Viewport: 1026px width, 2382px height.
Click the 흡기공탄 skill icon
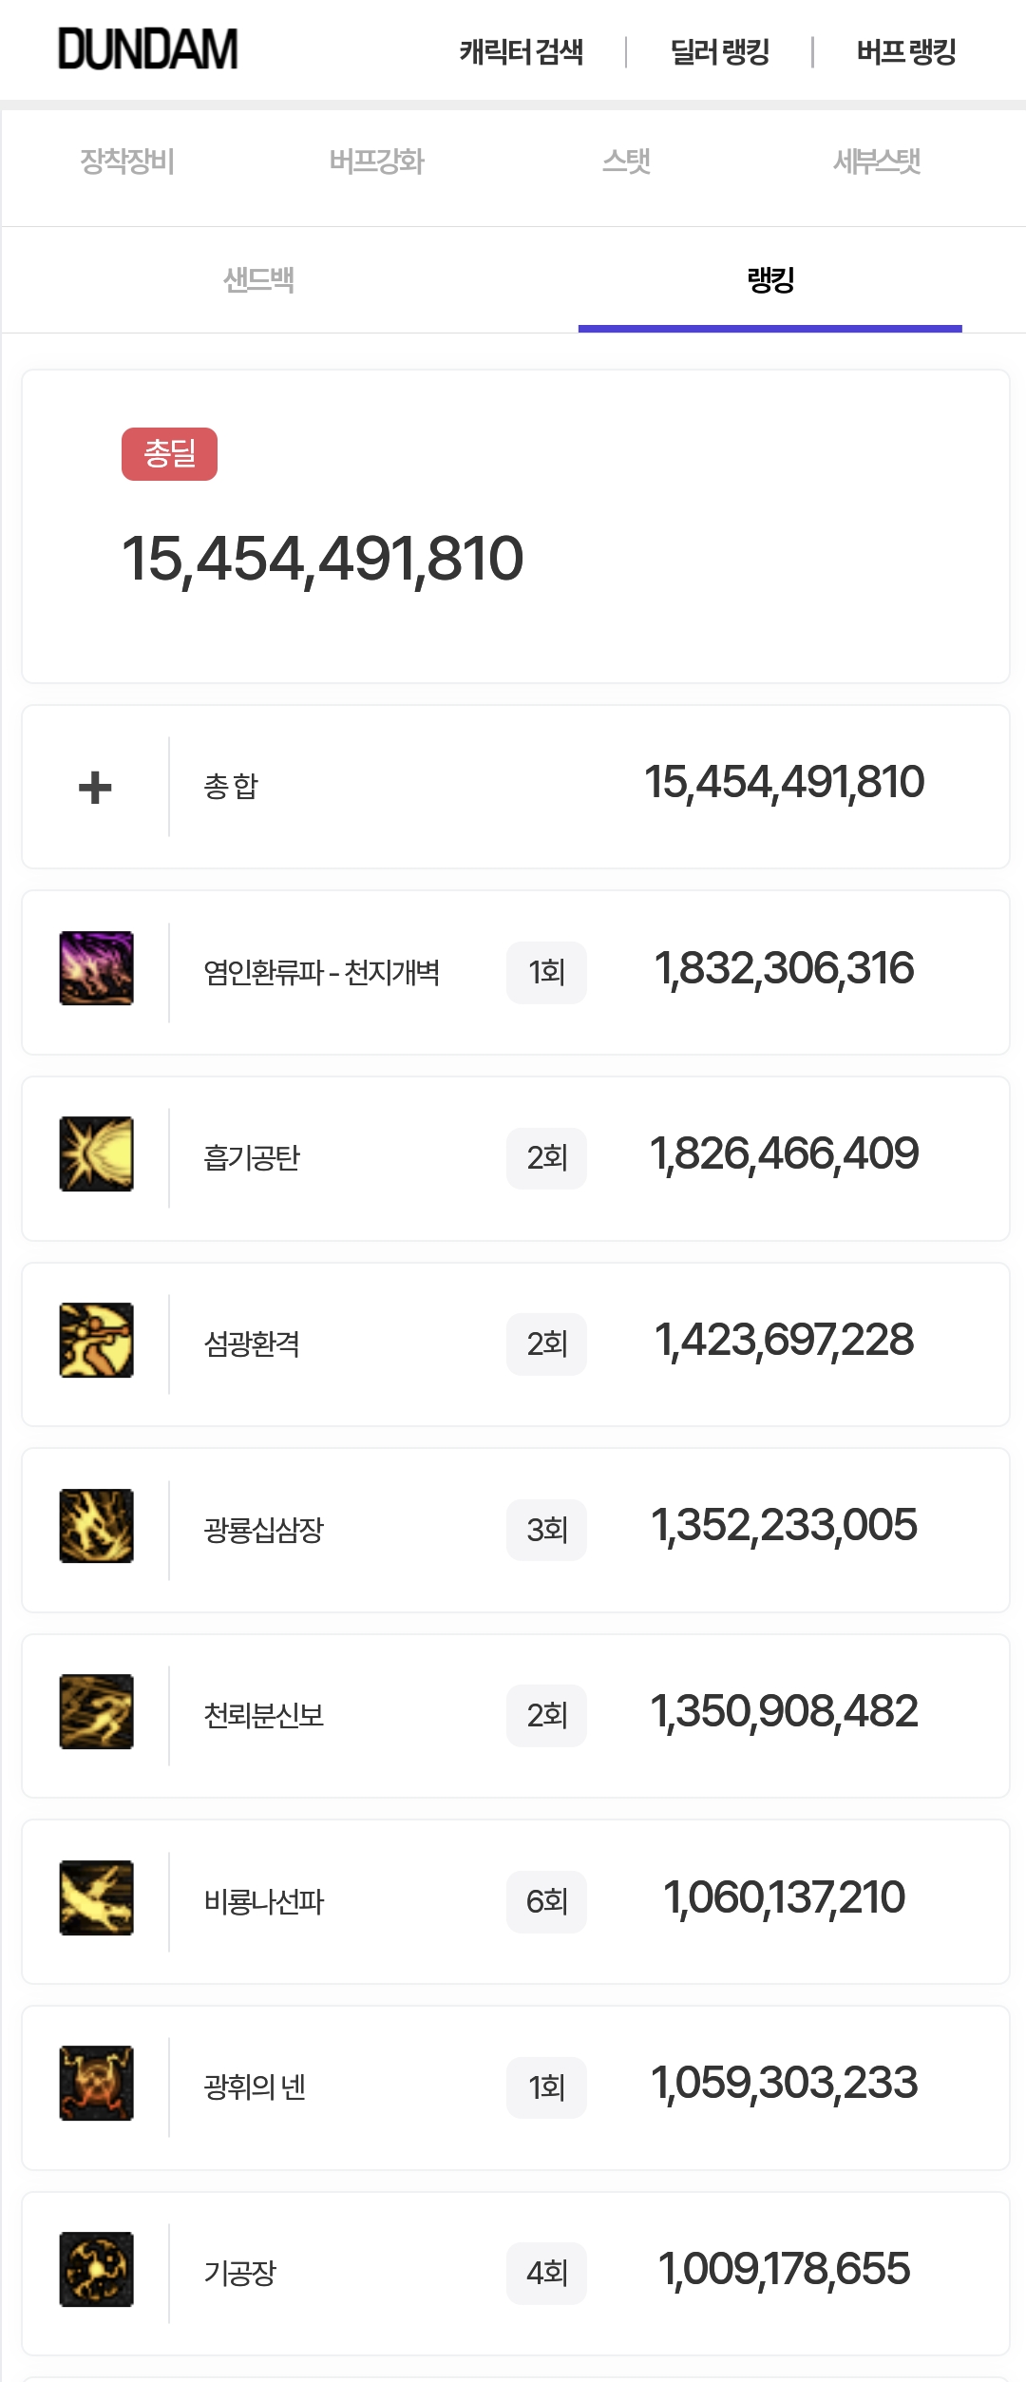pos(96,1153)
